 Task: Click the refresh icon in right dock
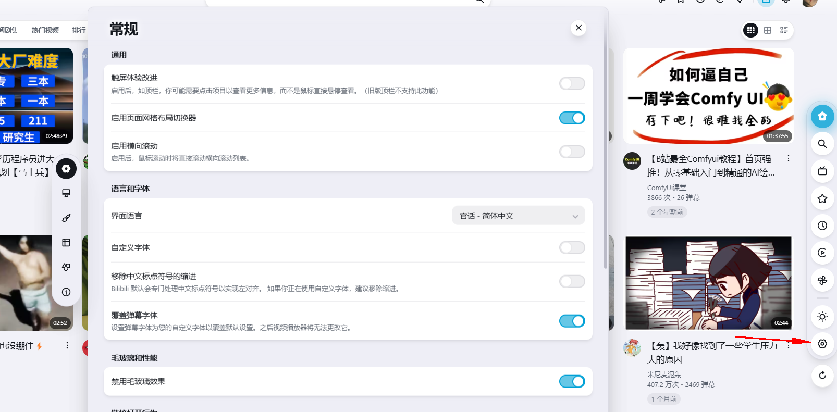point(822,375)
